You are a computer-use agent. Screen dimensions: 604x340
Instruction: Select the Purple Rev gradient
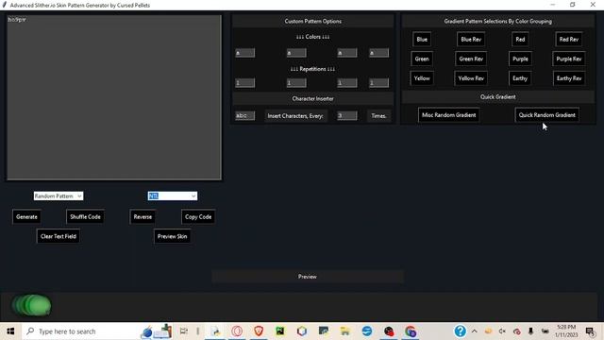click(569, 59)
